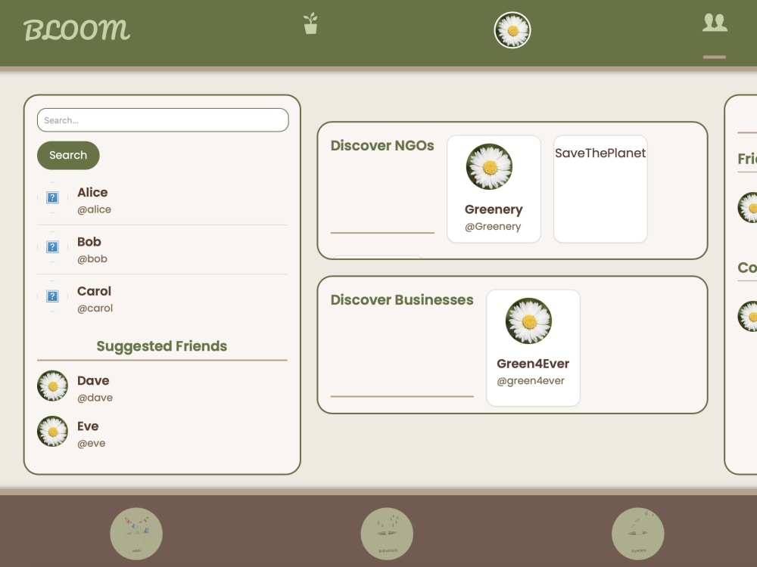Select the @eve username
757x567 pixels.
(x=92, y=444)
